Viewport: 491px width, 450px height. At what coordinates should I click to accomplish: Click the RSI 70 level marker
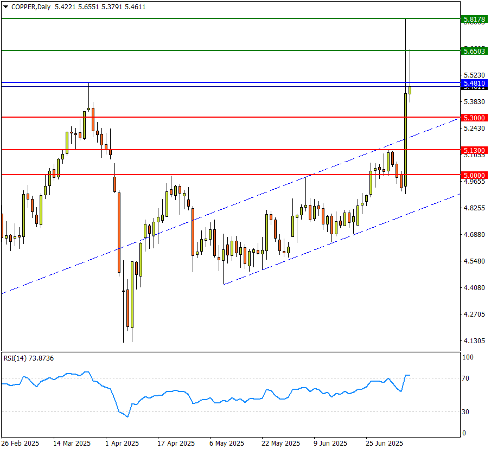465,378
